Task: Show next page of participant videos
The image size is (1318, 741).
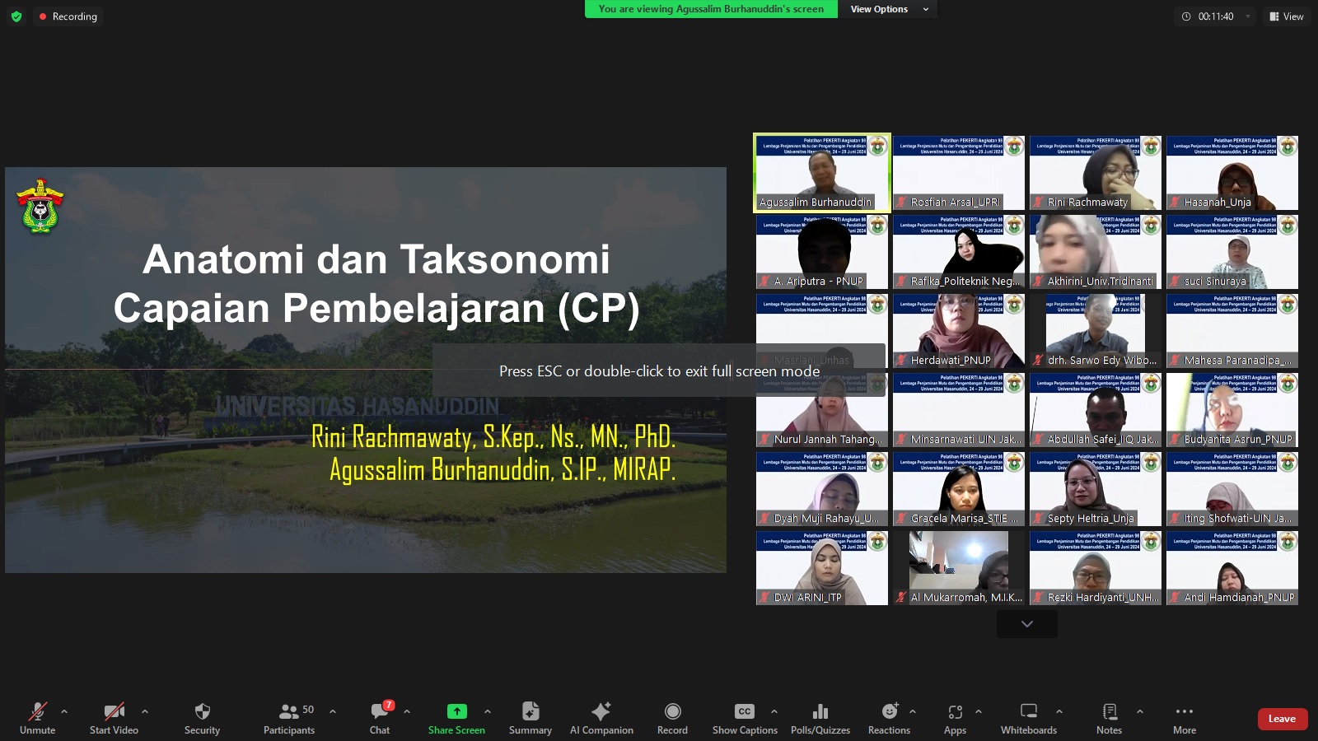Action: pyautogui.click(x=1026, y=624)
